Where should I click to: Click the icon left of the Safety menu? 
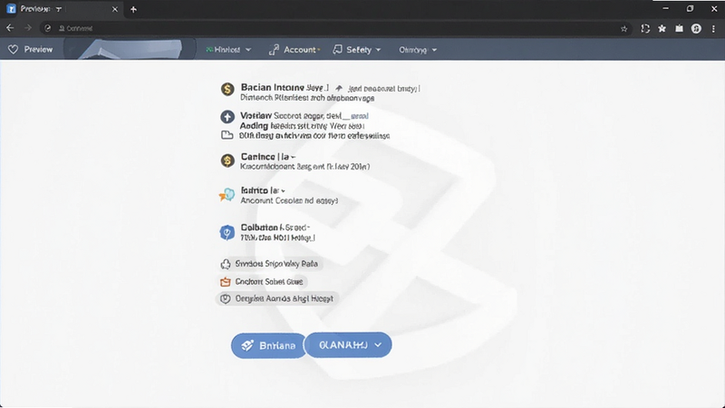337,50
